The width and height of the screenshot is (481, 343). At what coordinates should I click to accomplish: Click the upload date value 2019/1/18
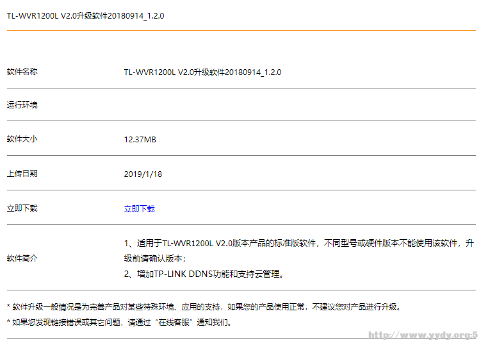143,174
